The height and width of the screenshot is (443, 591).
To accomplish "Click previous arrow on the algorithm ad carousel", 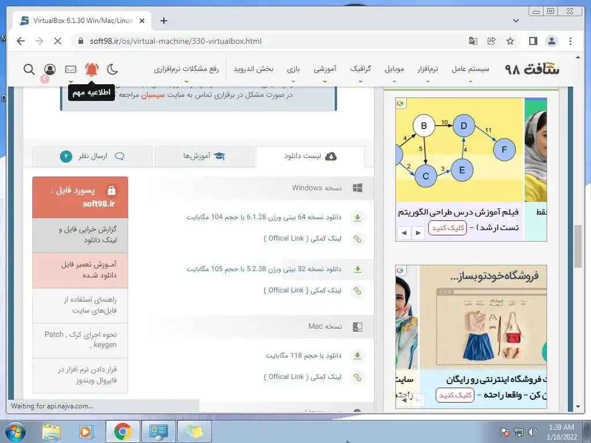I will (404, 233).
